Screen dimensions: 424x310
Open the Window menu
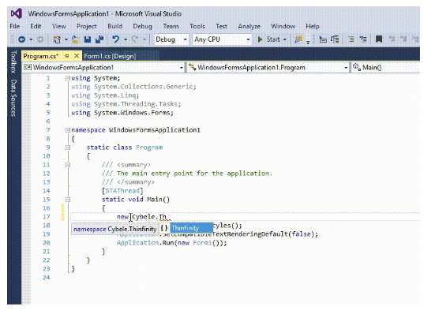tap(283, 26)
